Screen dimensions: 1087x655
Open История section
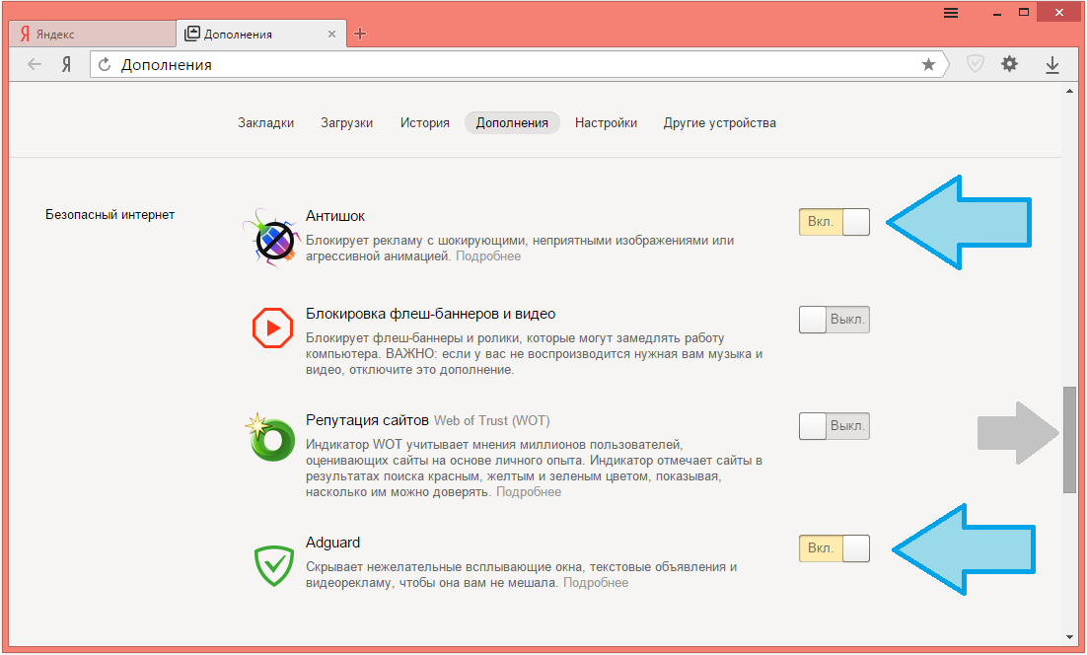[425, 122]
